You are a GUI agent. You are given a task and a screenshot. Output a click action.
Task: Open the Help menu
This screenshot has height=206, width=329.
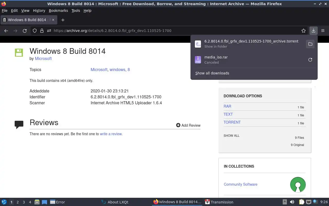tap(87, 11)
